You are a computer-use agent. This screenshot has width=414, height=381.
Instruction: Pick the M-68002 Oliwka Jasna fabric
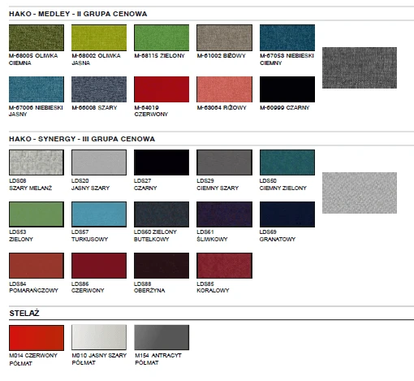pos(99,37)
